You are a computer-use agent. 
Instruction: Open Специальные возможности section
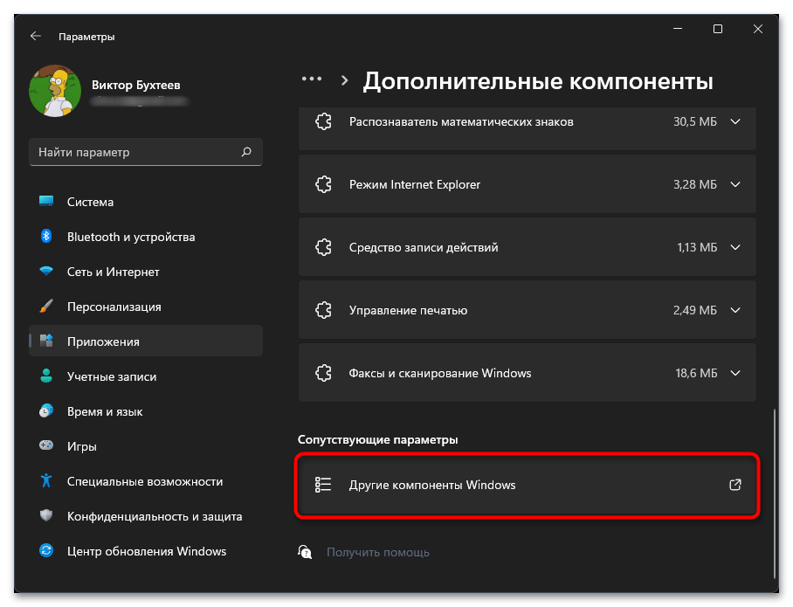pyautogui.click(x=146, y=481)
